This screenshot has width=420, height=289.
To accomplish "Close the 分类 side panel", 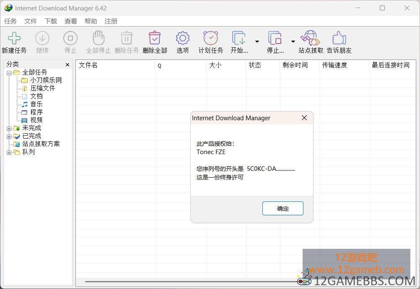I will point(67,65).
